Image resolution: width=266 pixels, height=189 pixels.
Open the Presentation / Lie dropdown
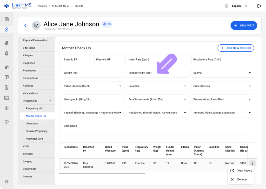(x=223, y=99)
